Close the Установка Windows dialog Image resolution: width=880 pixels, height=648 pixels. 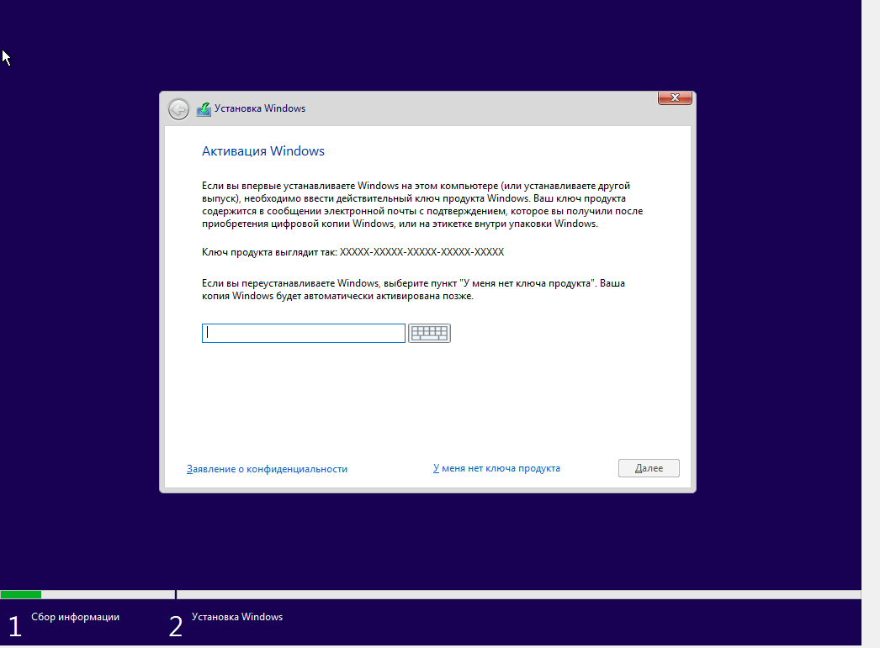[x=675, y=97]
